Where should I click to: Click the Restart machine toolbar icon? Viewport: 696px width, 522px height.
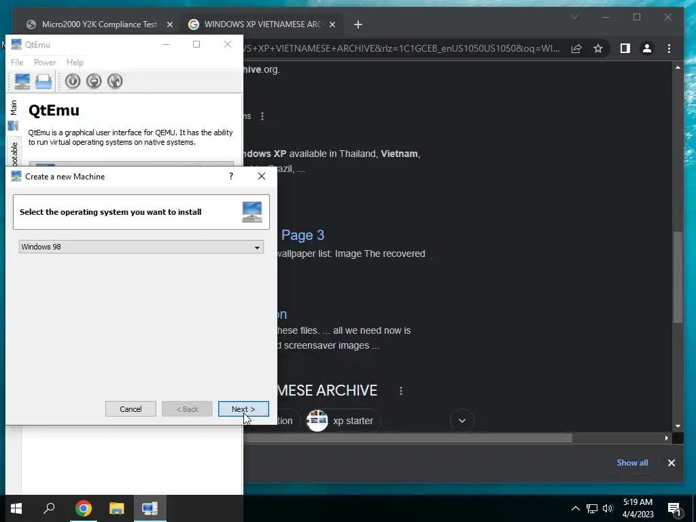(x=115, y=82)
